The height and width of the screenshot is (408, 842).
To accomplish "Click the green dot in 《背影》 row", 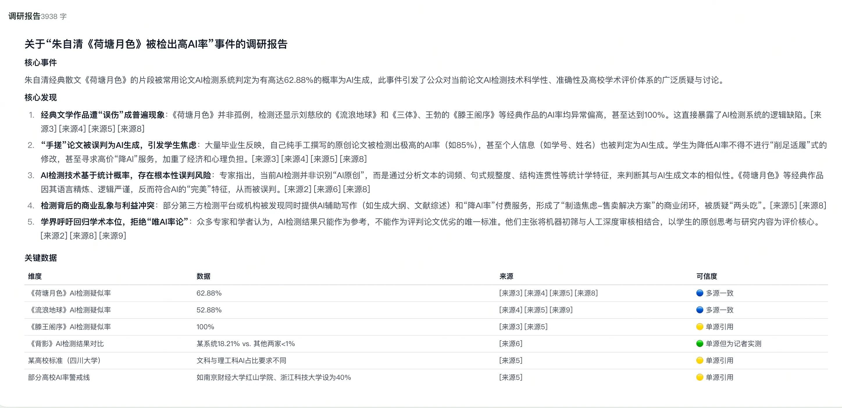I will (x=700, y=344).
